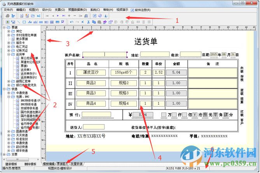Open the 设计(S) menu
The height and width of the screenshot is (173, 260).
(47, 10)
